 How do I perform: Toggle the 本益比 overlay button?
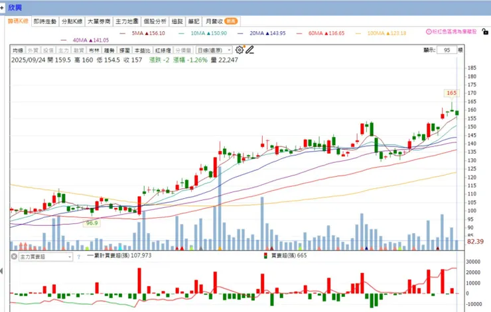[142, 50]
